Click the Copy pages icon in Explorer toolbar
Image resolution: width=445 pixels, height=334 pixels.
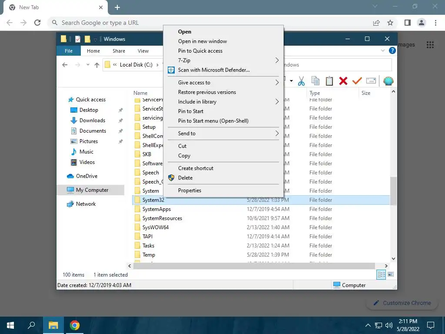click(x=315, y=81)
